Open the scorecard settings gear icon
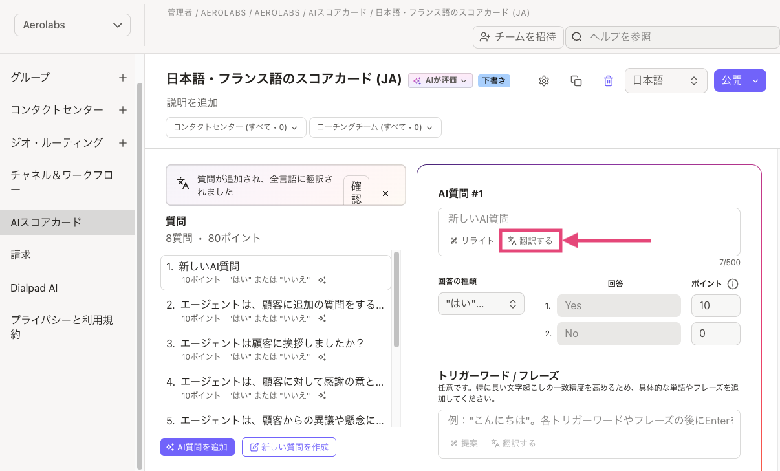This screenshot has width=780, height=471. (x=544, y=81)
